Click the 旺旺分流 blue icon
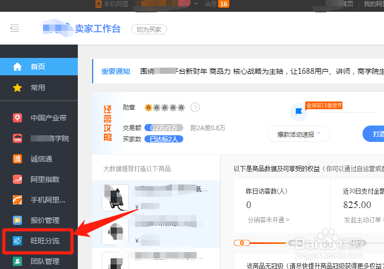 click(x=17, y=241)
